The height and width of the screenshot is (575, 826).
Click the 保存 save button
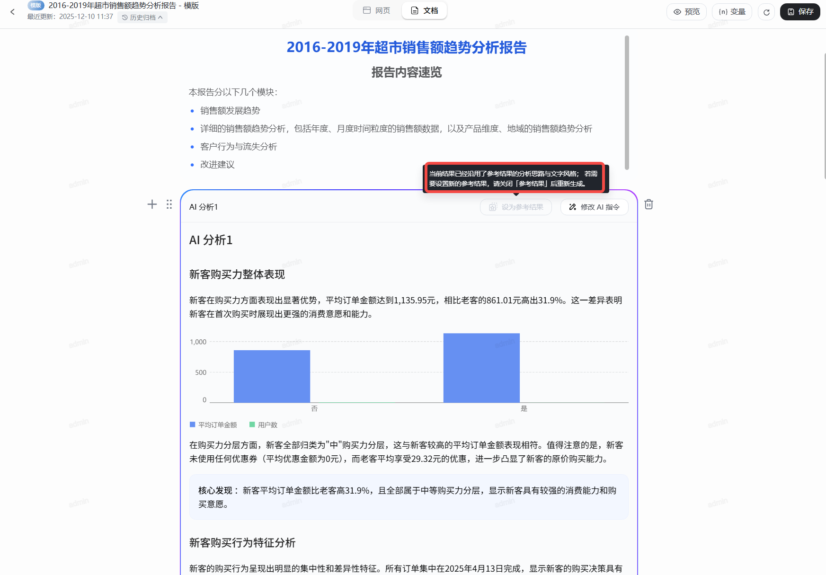(x=800, y=12)
